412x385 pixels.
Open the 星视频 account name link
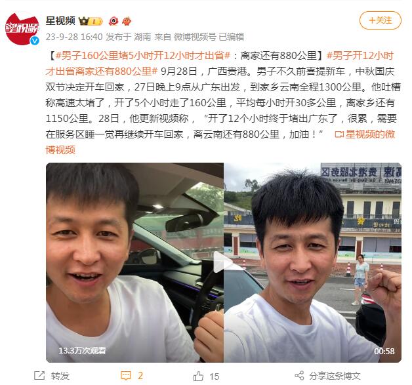tap(60, 21)
